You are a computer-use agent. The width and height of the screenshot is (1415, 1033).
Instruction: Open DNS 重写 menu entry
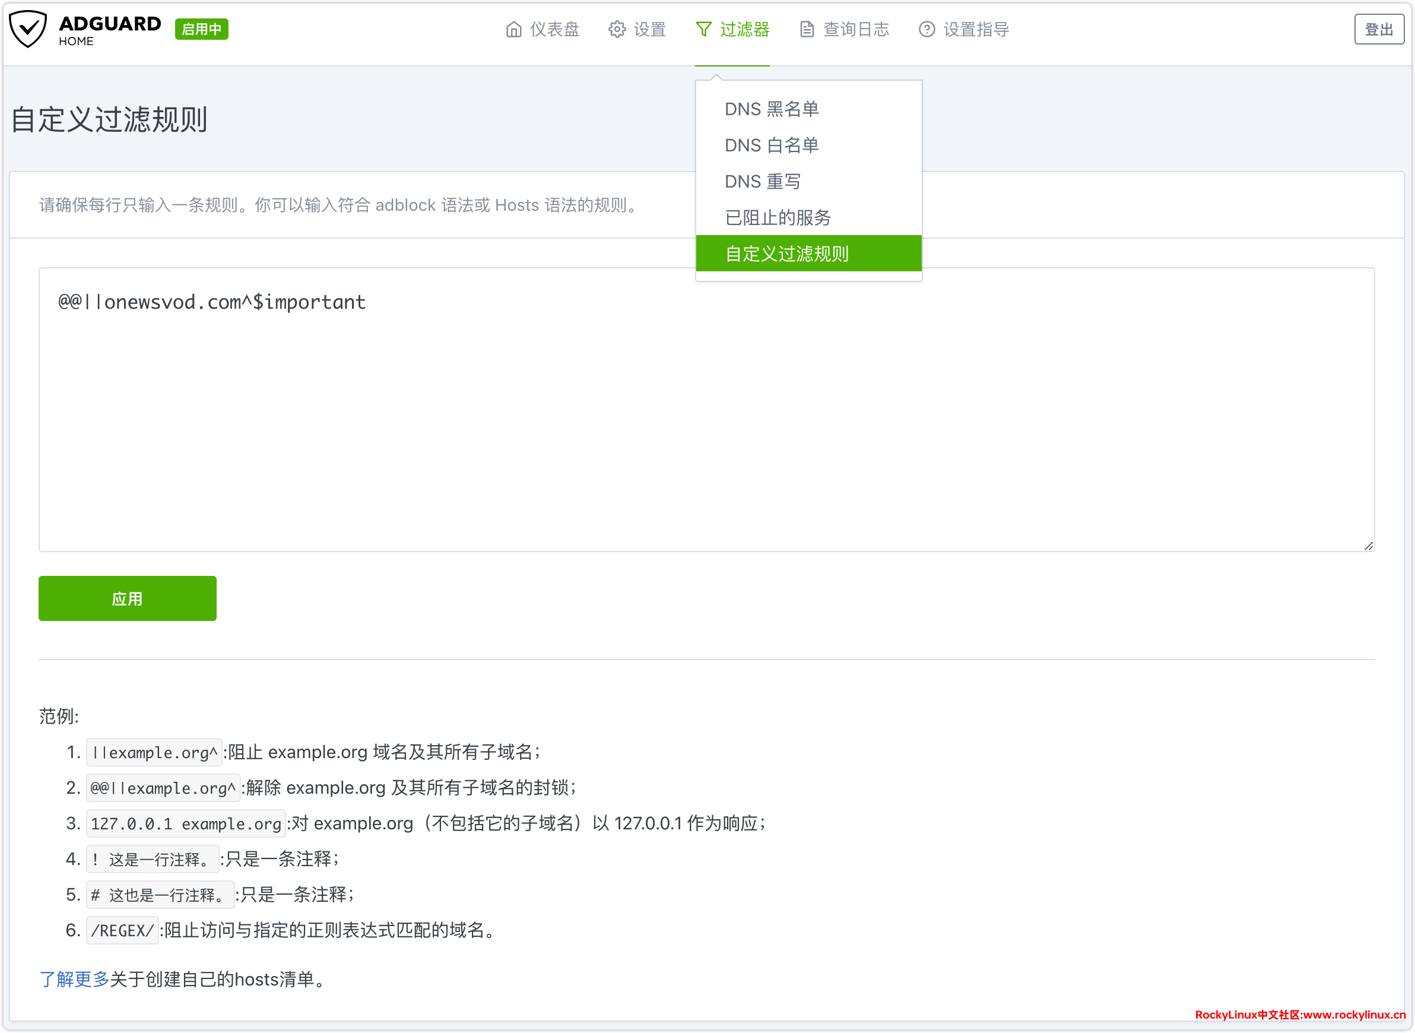pos(763,181)
